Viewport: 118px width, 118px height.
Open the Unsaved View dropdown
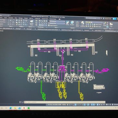(x=56, y=23)
